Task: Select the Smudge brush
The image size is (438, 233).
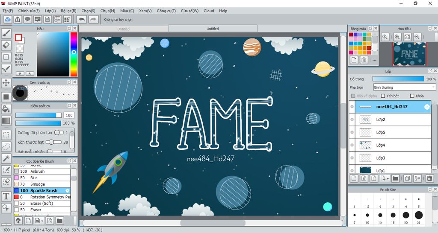Action: [x=42, y=184]
